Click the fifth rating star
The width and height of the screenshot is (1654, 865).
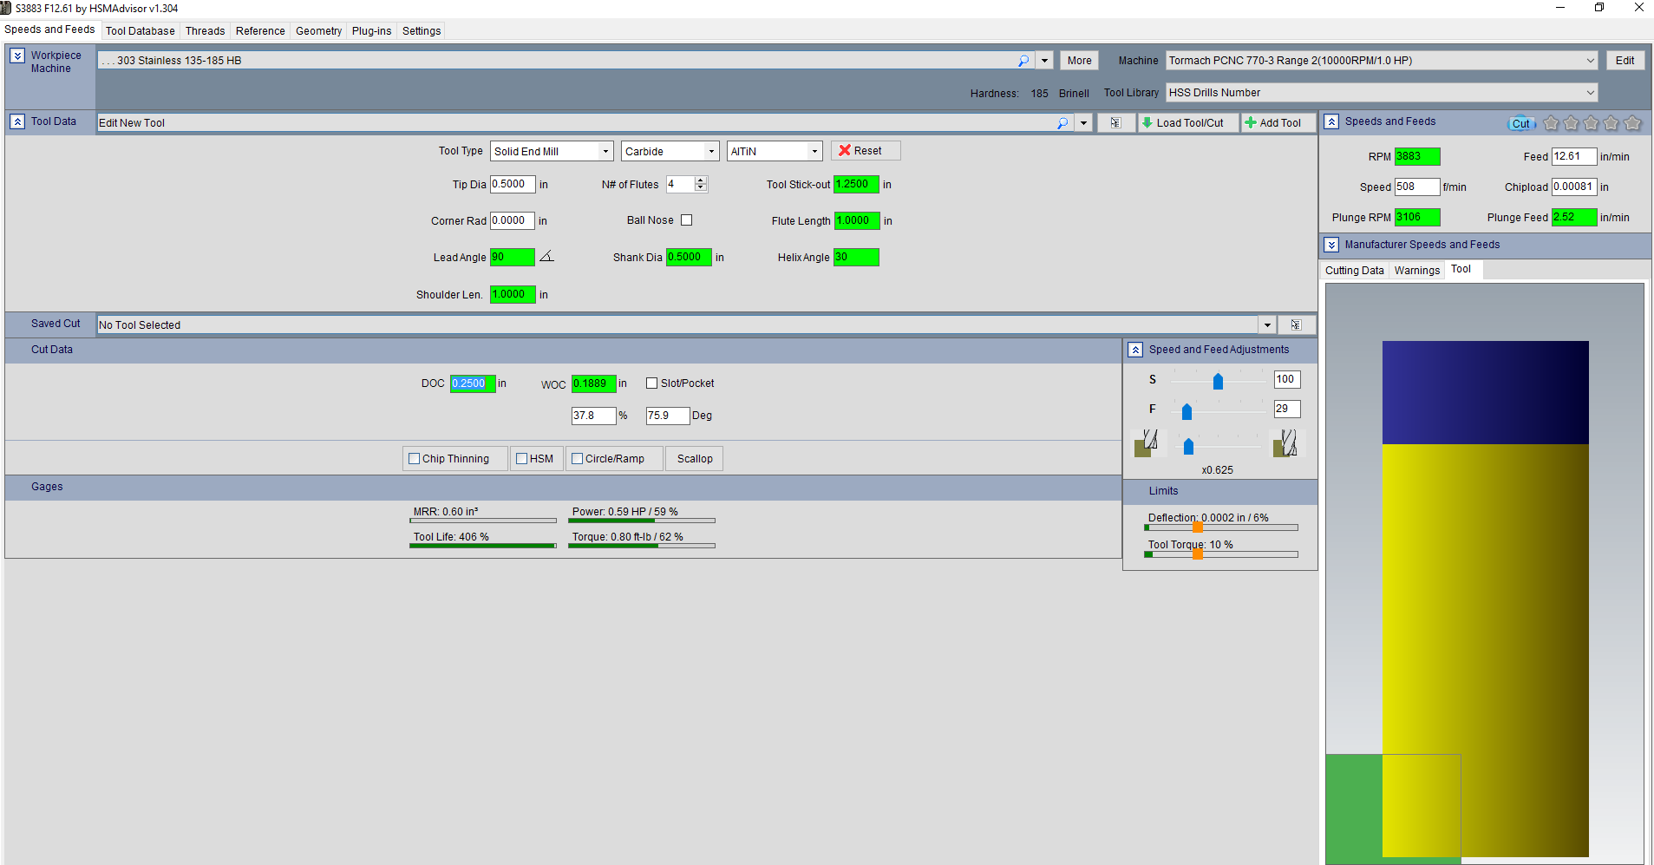point(1632,123)
